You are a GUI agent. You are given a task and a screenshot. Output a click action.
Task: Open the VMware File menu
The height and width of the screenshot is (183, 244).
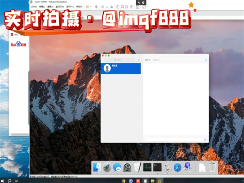(34, 7)
